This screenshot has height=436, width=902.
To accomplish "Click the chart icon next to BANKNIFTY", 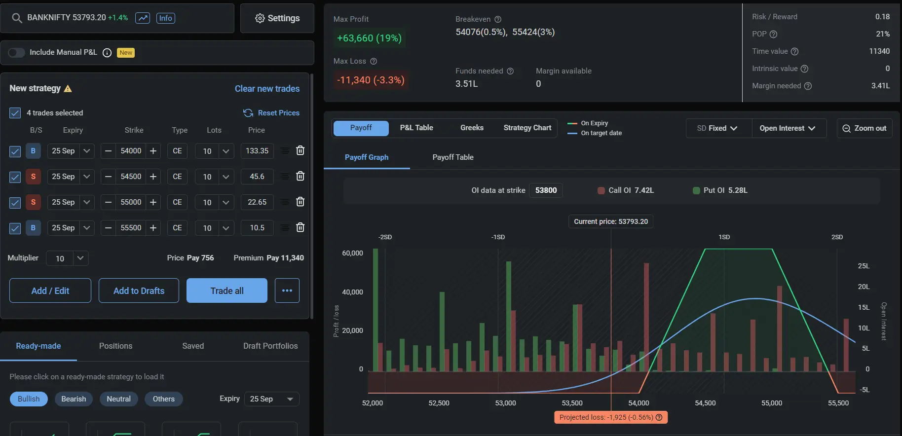I will coord(143,18).
